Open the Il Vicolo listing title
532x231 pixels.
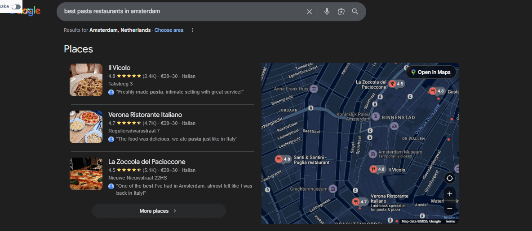pyautogui.click(x=119, y=68)
